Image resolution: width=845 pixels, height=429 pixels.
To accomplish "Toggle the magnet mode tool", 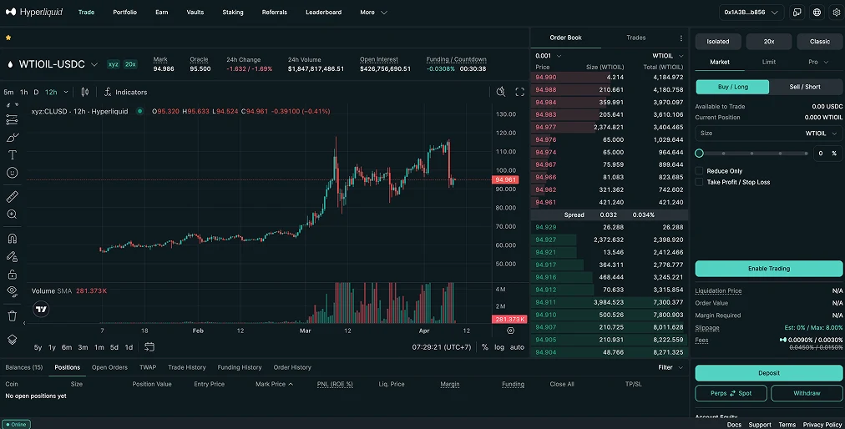I will tap(12, 238).
